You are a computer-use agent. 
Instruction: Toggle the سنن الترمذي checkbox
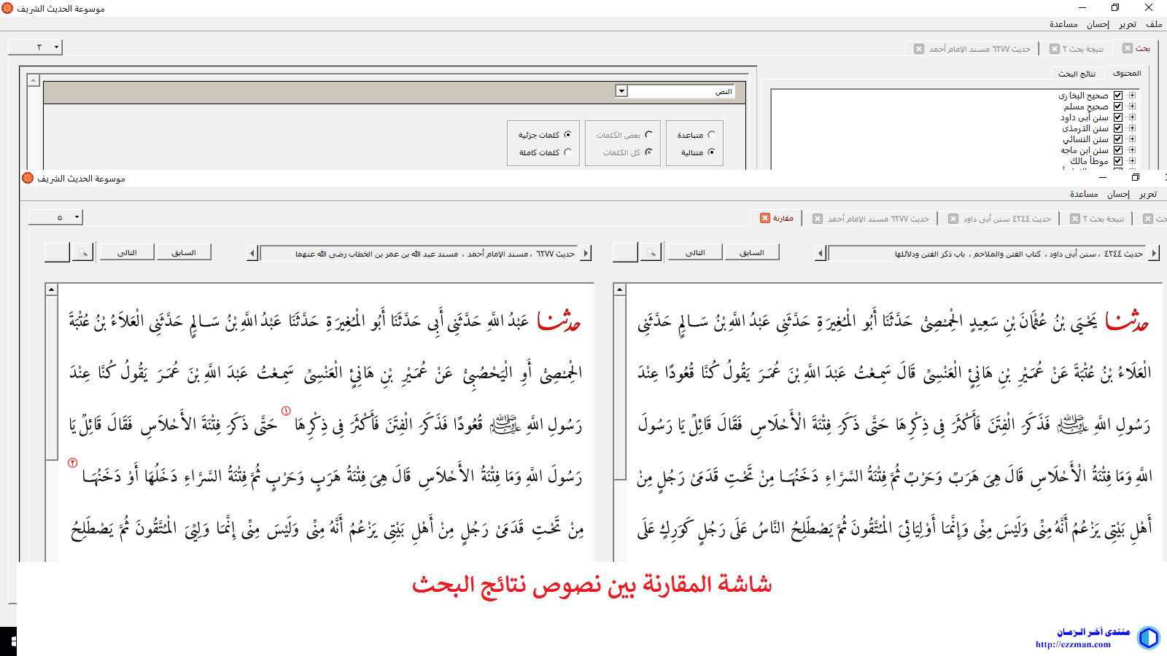click(1117, 128)
